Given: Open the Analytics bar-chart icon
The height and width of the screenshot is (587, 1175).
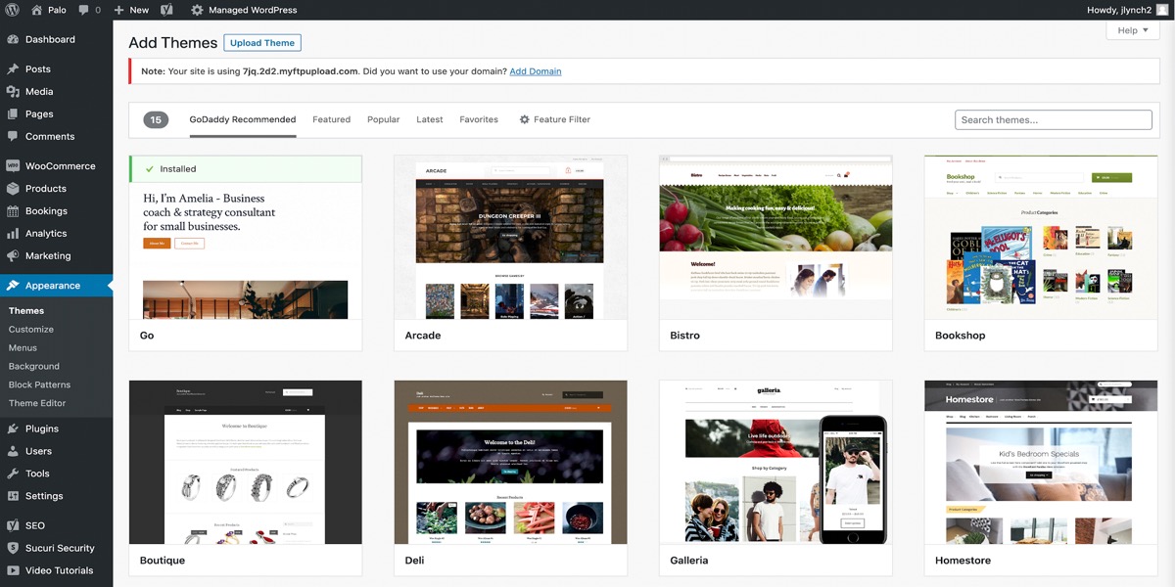Looking at the screenshot, I should (13, 234).
